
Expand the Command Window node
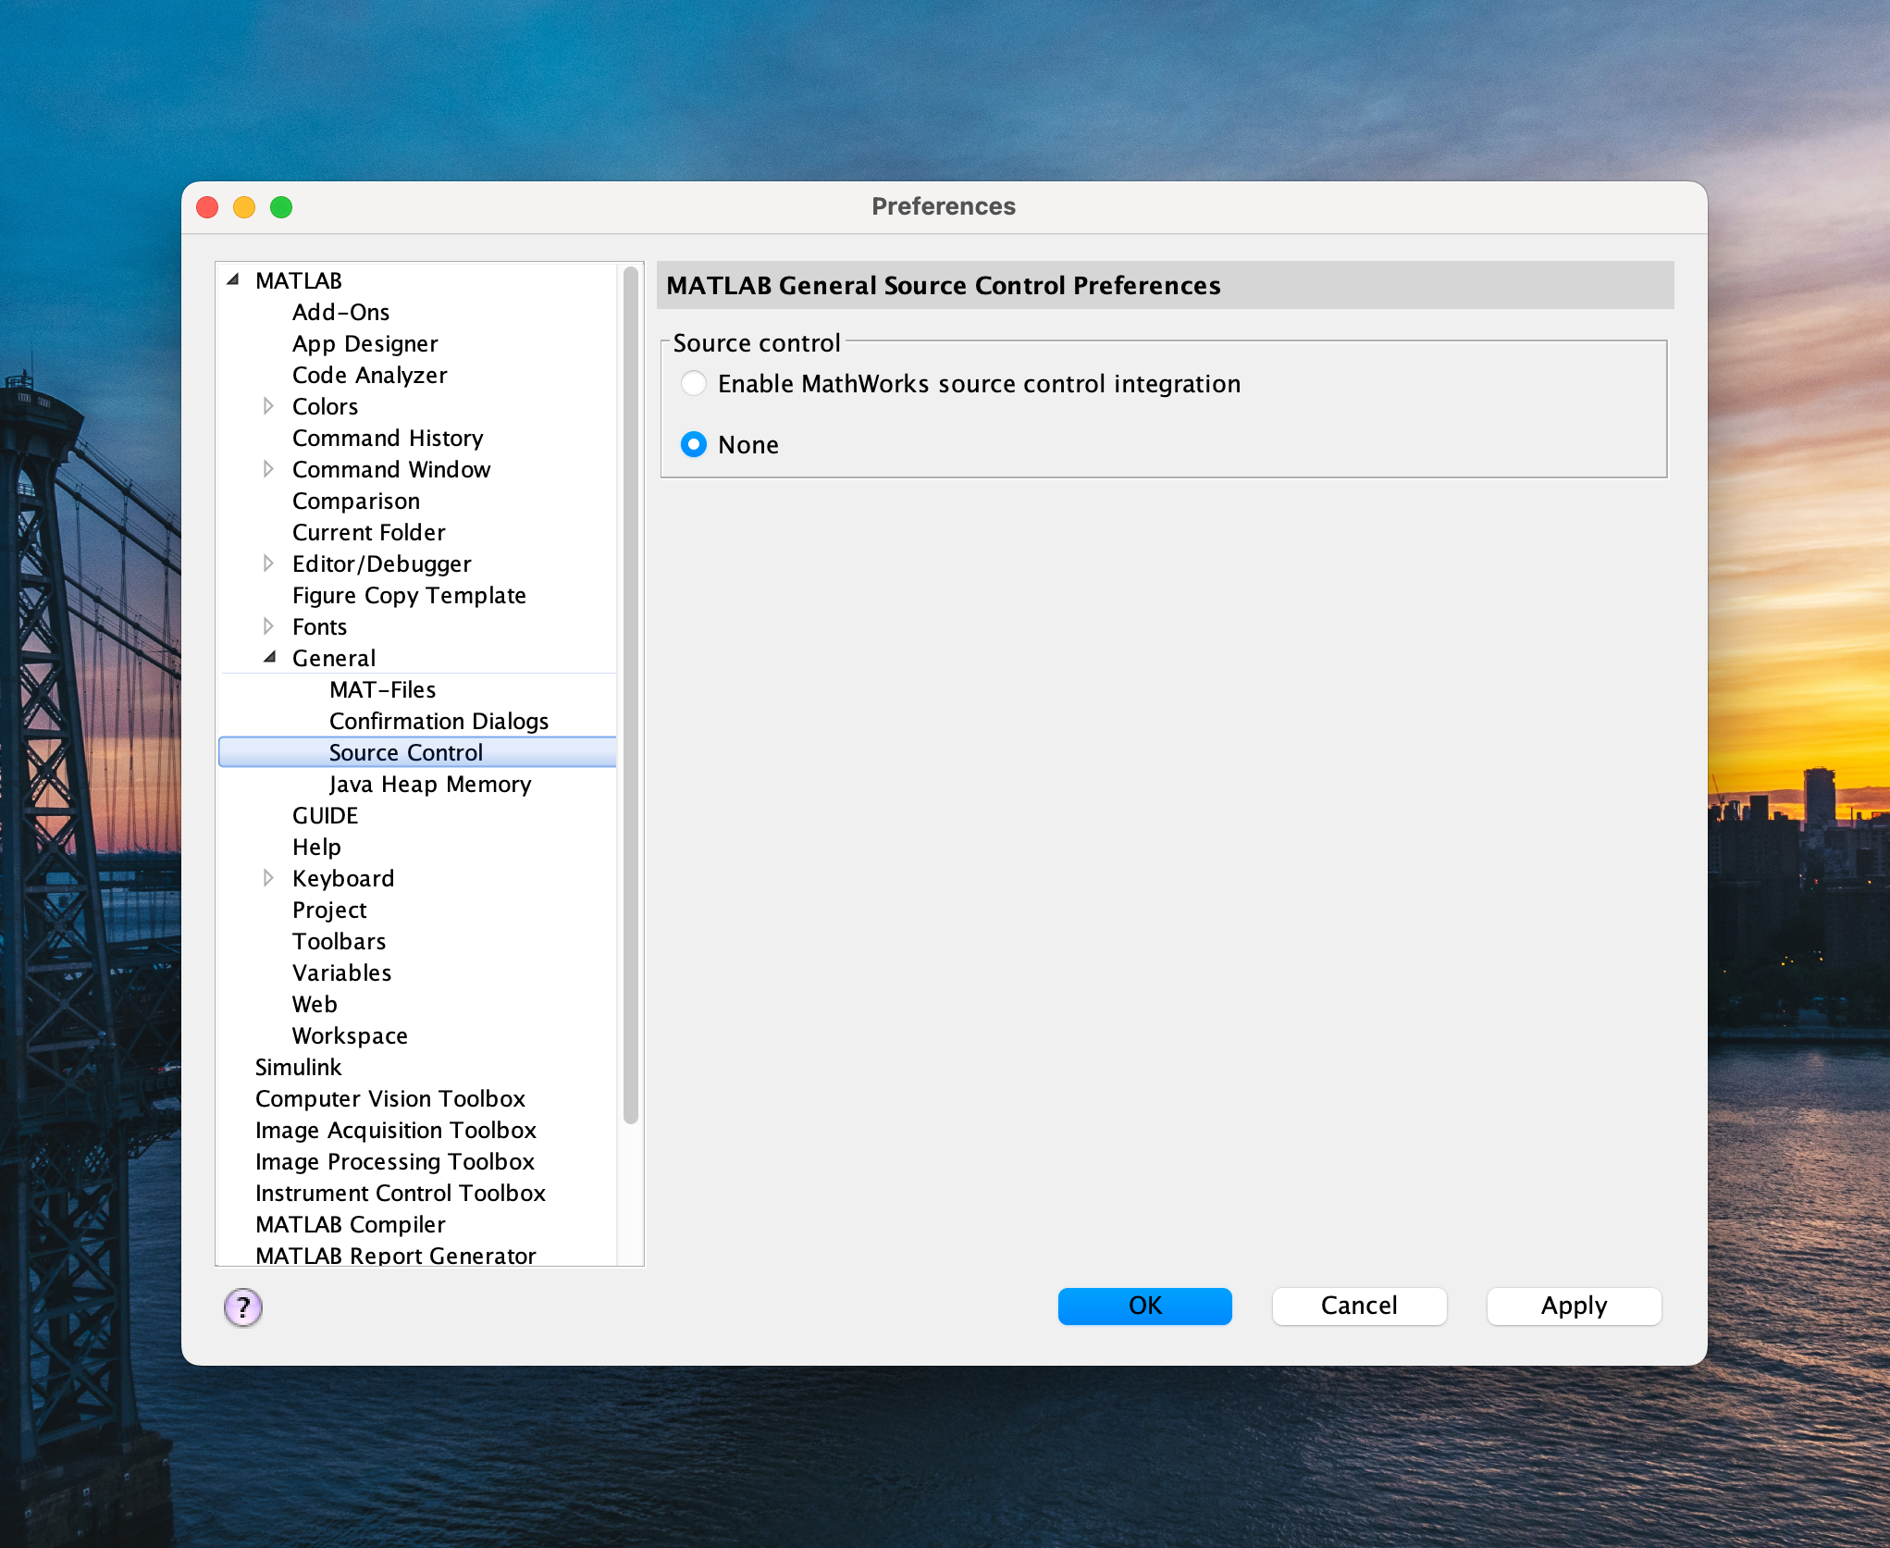pos(268,469)
